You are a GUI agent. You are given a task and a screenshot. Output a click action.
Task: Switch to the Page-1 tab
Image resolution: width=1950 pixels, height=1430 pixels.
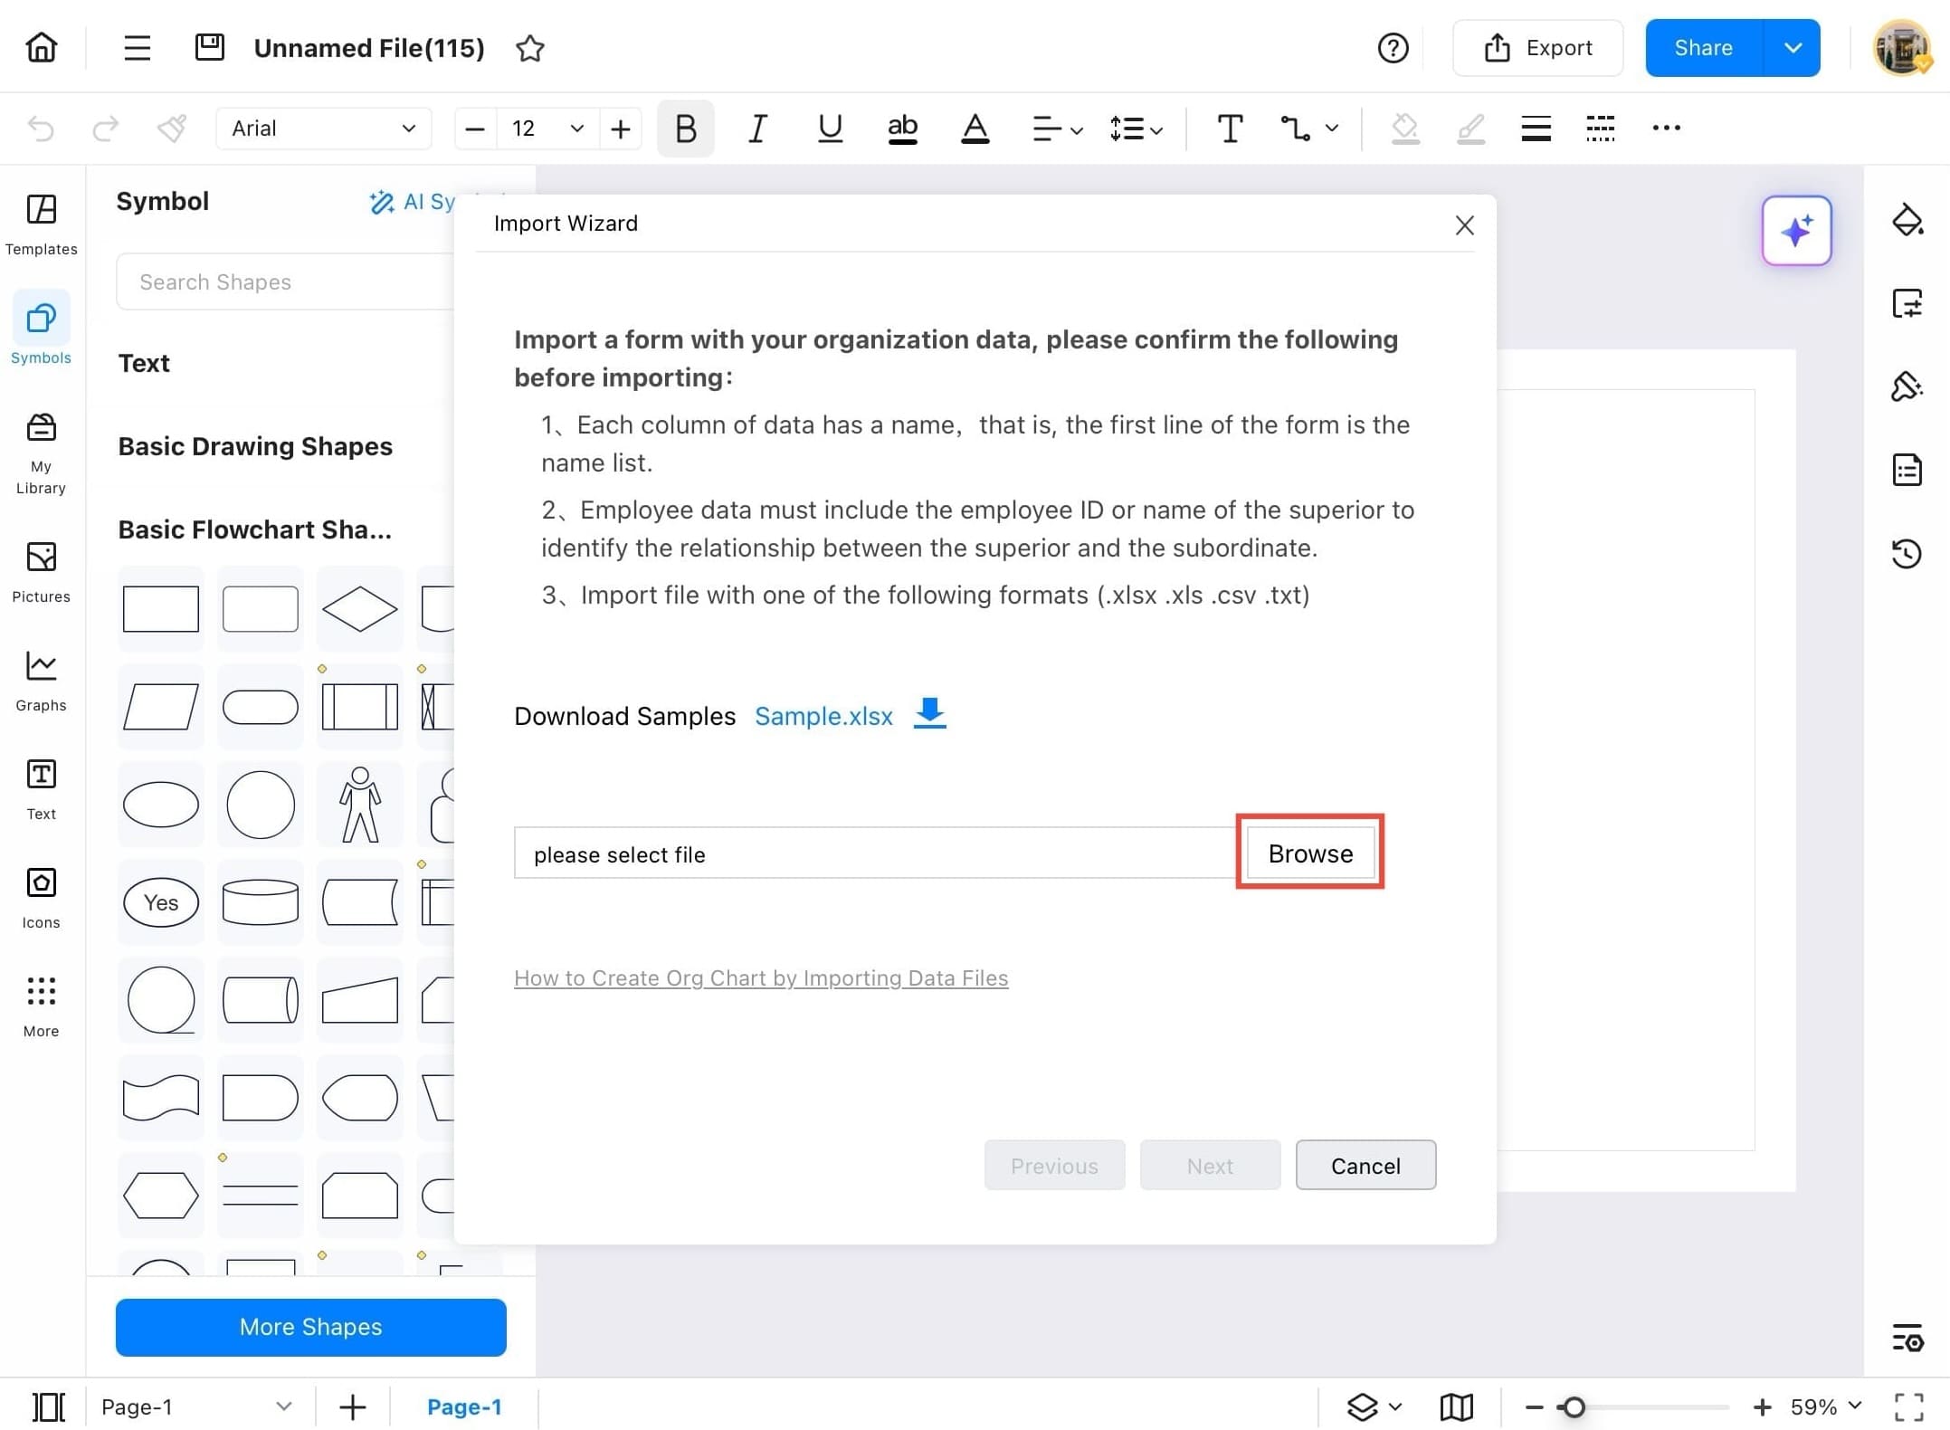pos(464,1406)
